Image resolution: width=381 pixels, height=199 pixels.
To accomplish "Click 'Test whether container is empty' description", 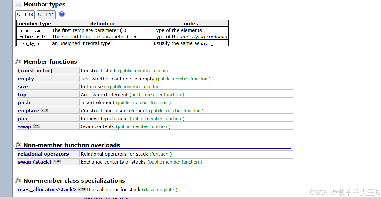I will [118, 79].
